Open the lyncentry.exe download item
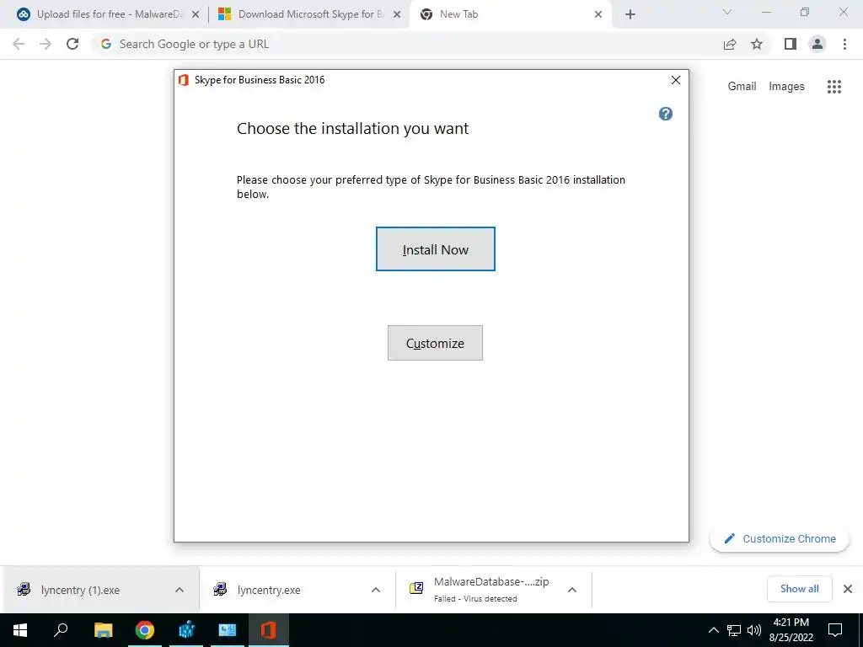The image size is (863, 647). [269, 590]
